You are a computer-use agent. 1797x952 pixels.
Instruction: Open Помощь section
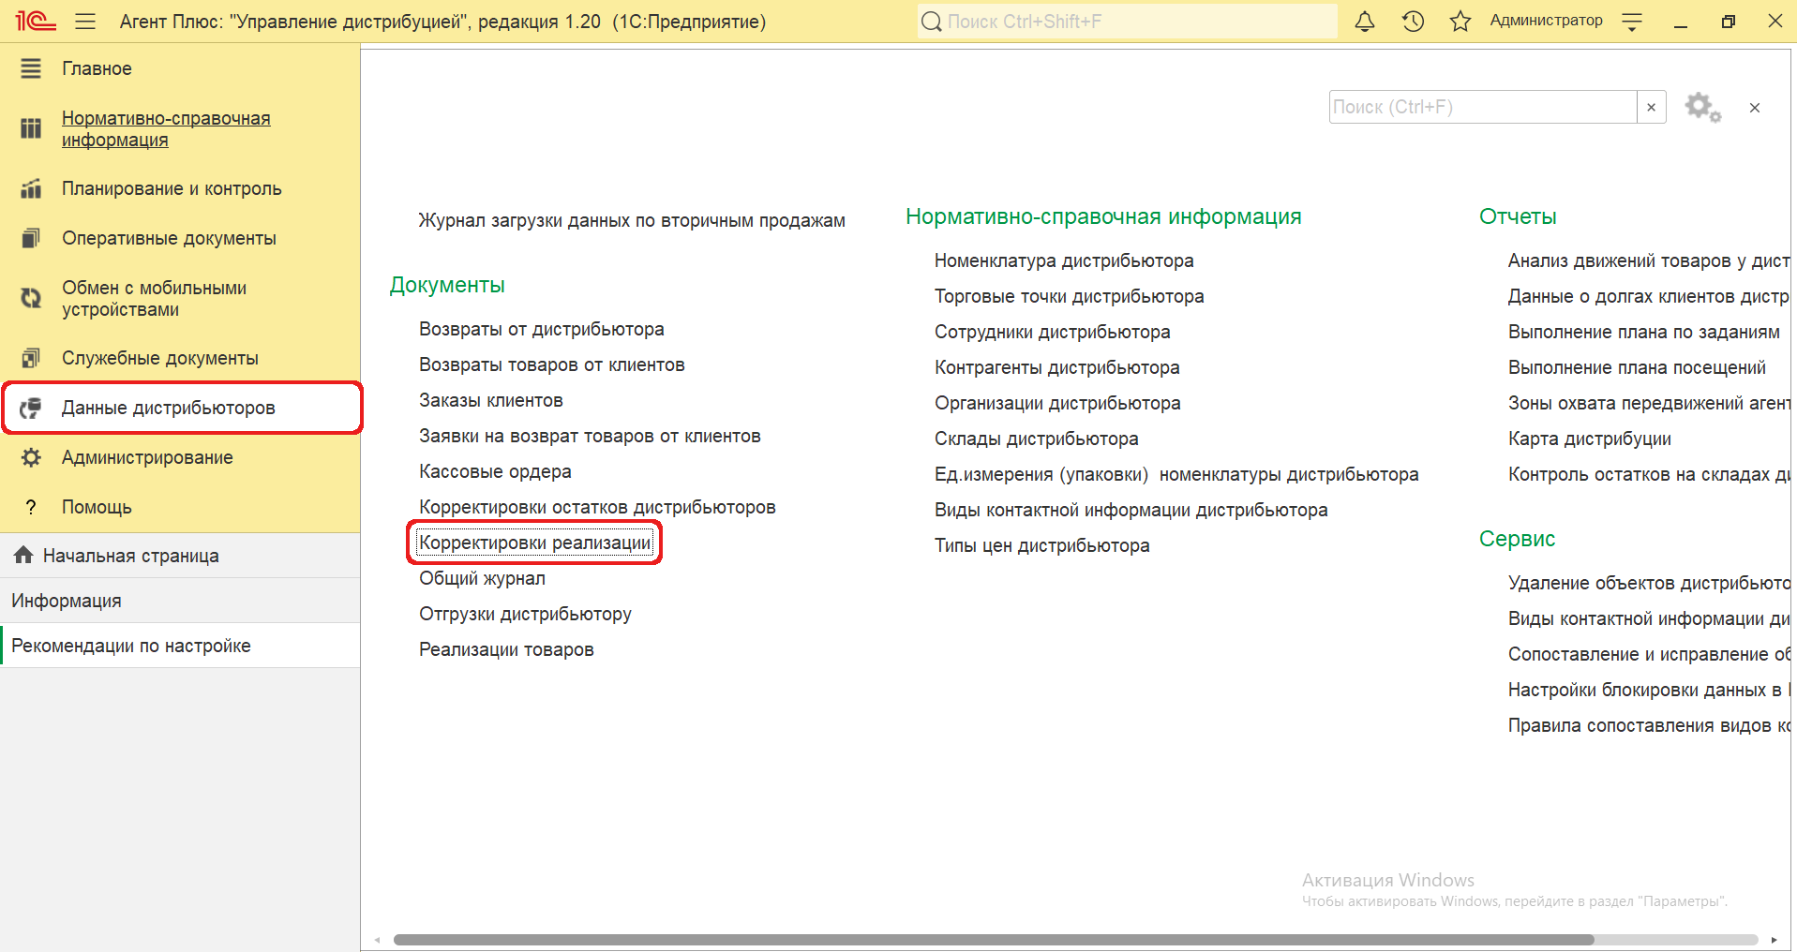(x=180, y=507)
